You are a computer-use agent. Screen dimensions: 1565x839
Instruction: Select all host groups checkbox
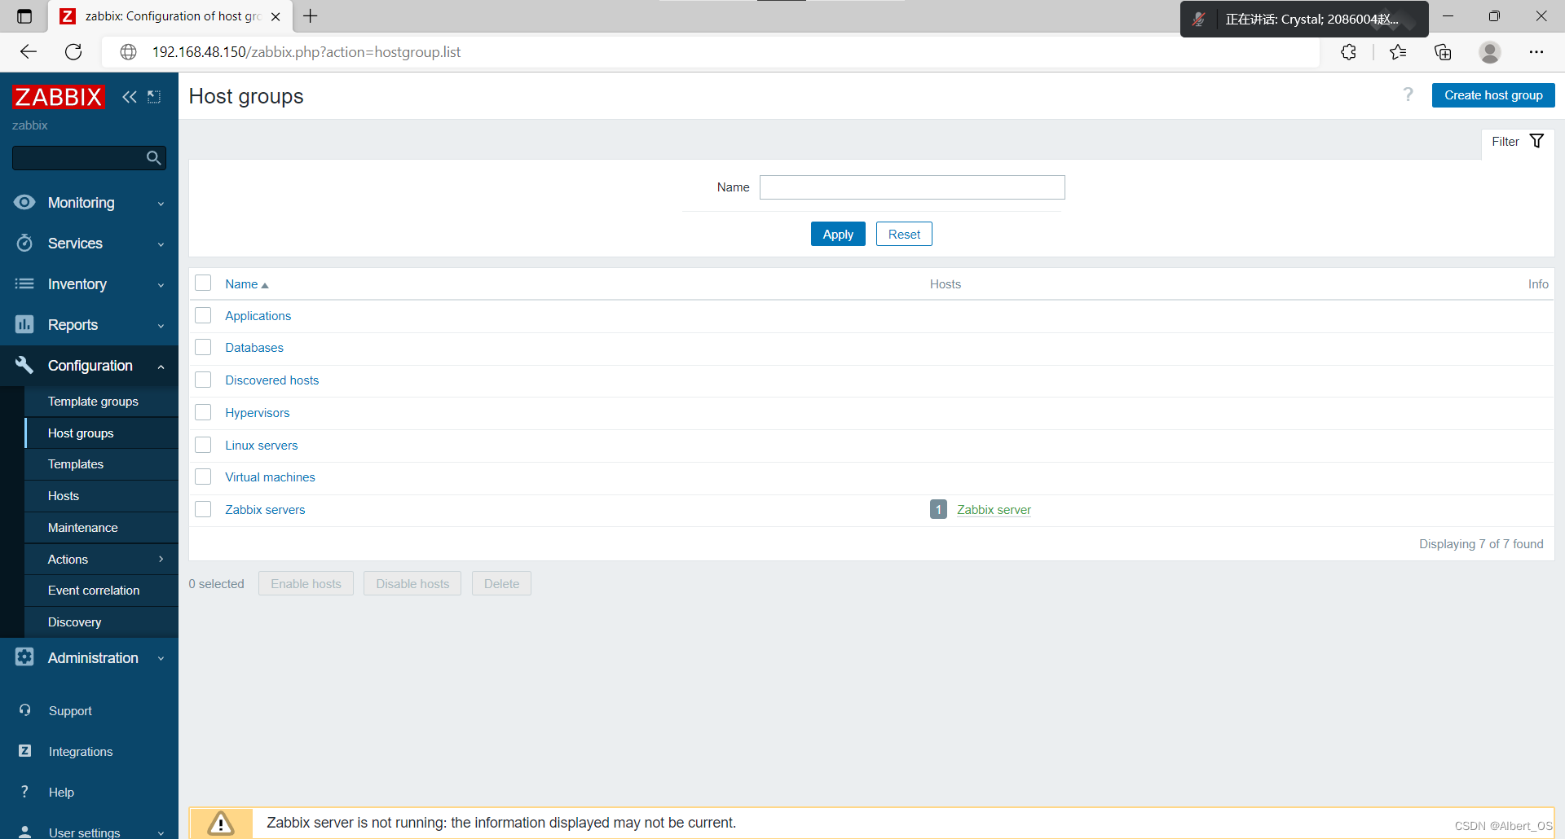(203, 283)
